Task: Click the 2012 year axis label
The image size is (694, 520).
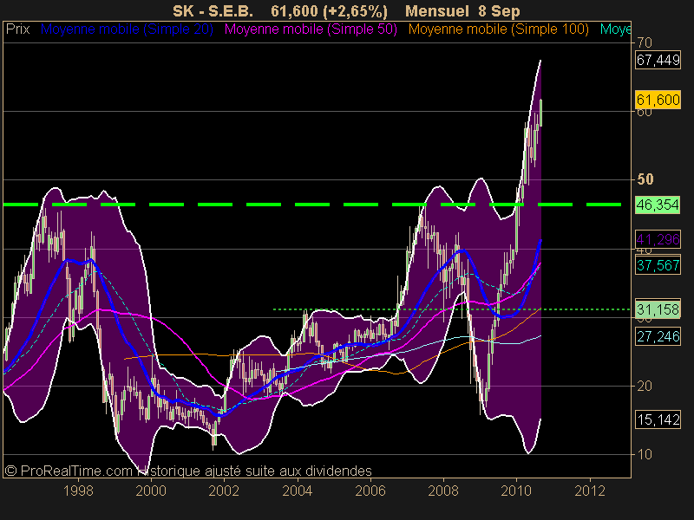Action: pyautogui.click(x=590, y=491)
